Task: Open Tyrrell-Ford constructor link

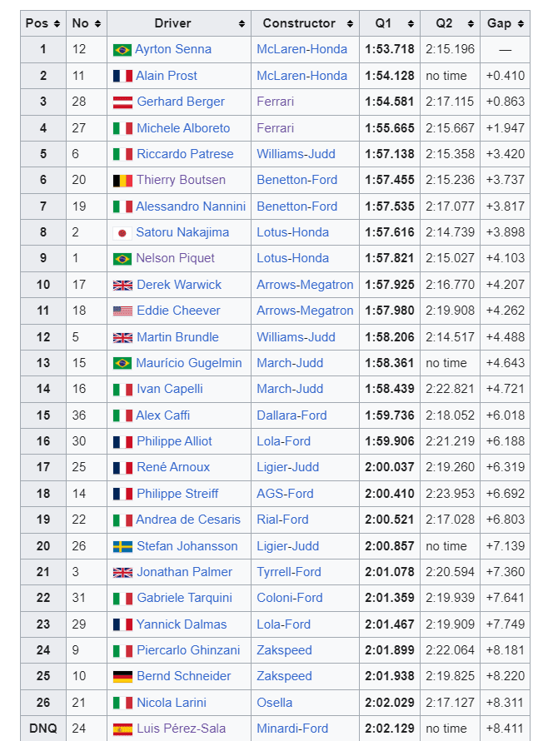Action: tap(289, 572)
